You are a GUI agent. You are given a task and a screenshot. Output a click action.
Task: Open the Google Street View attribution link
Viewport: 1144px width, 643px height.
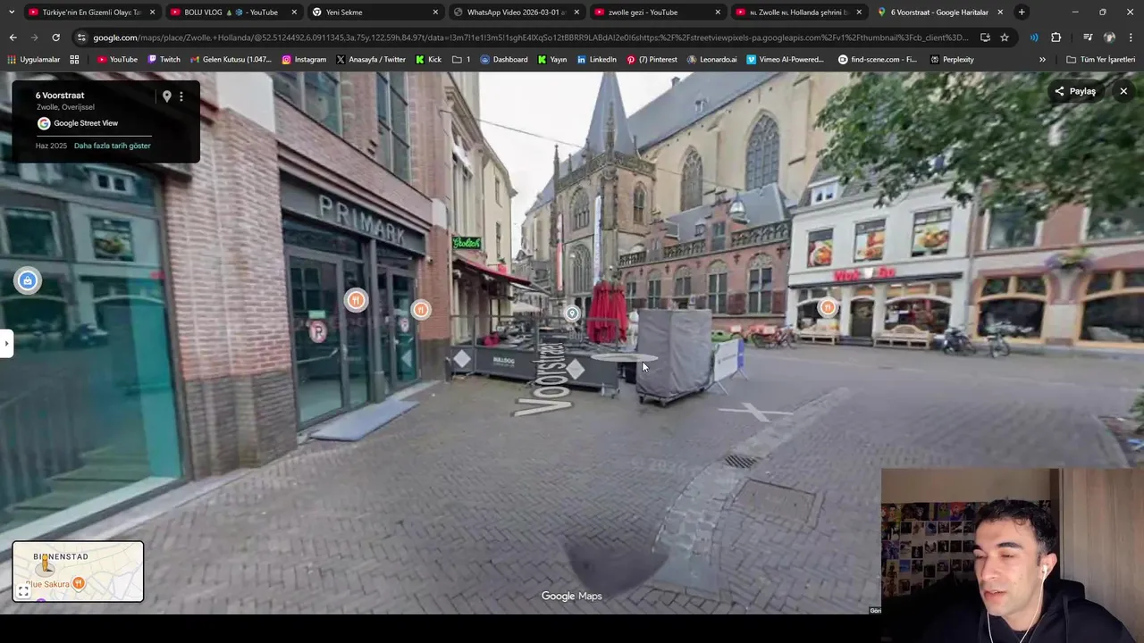coord(86,123)
